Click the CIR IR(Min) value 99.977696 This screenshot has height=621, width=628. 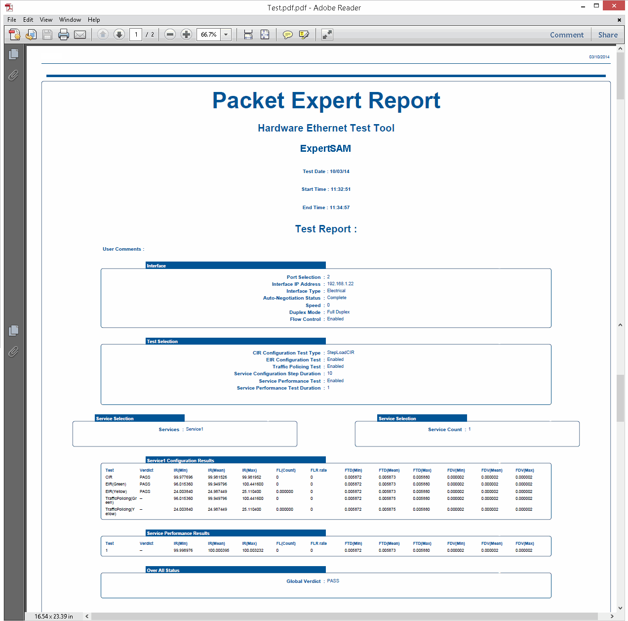point(183,478)
